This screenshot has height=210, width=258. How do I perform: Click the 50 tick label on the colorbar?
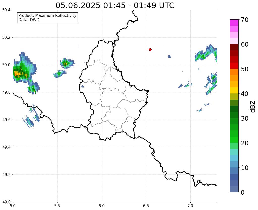245,69
